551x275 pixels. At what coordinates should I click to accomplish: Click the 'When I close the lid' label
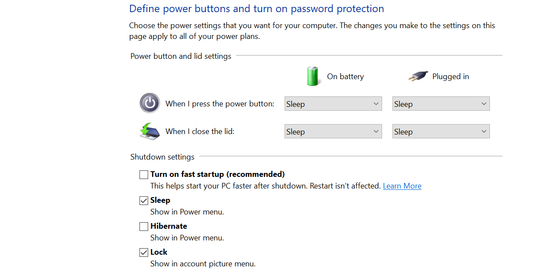pos(200,131)
